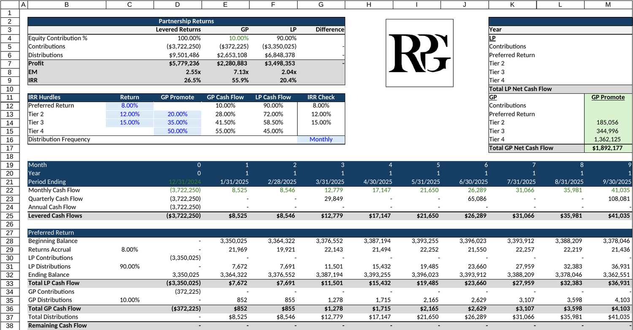Click the Tier 4 GP Promote 50.00% cell

pos(177,131)
